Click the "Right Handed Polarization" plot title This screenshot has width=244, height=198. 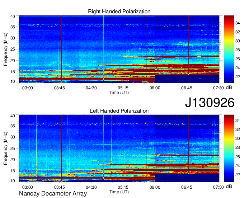[119, 11]
